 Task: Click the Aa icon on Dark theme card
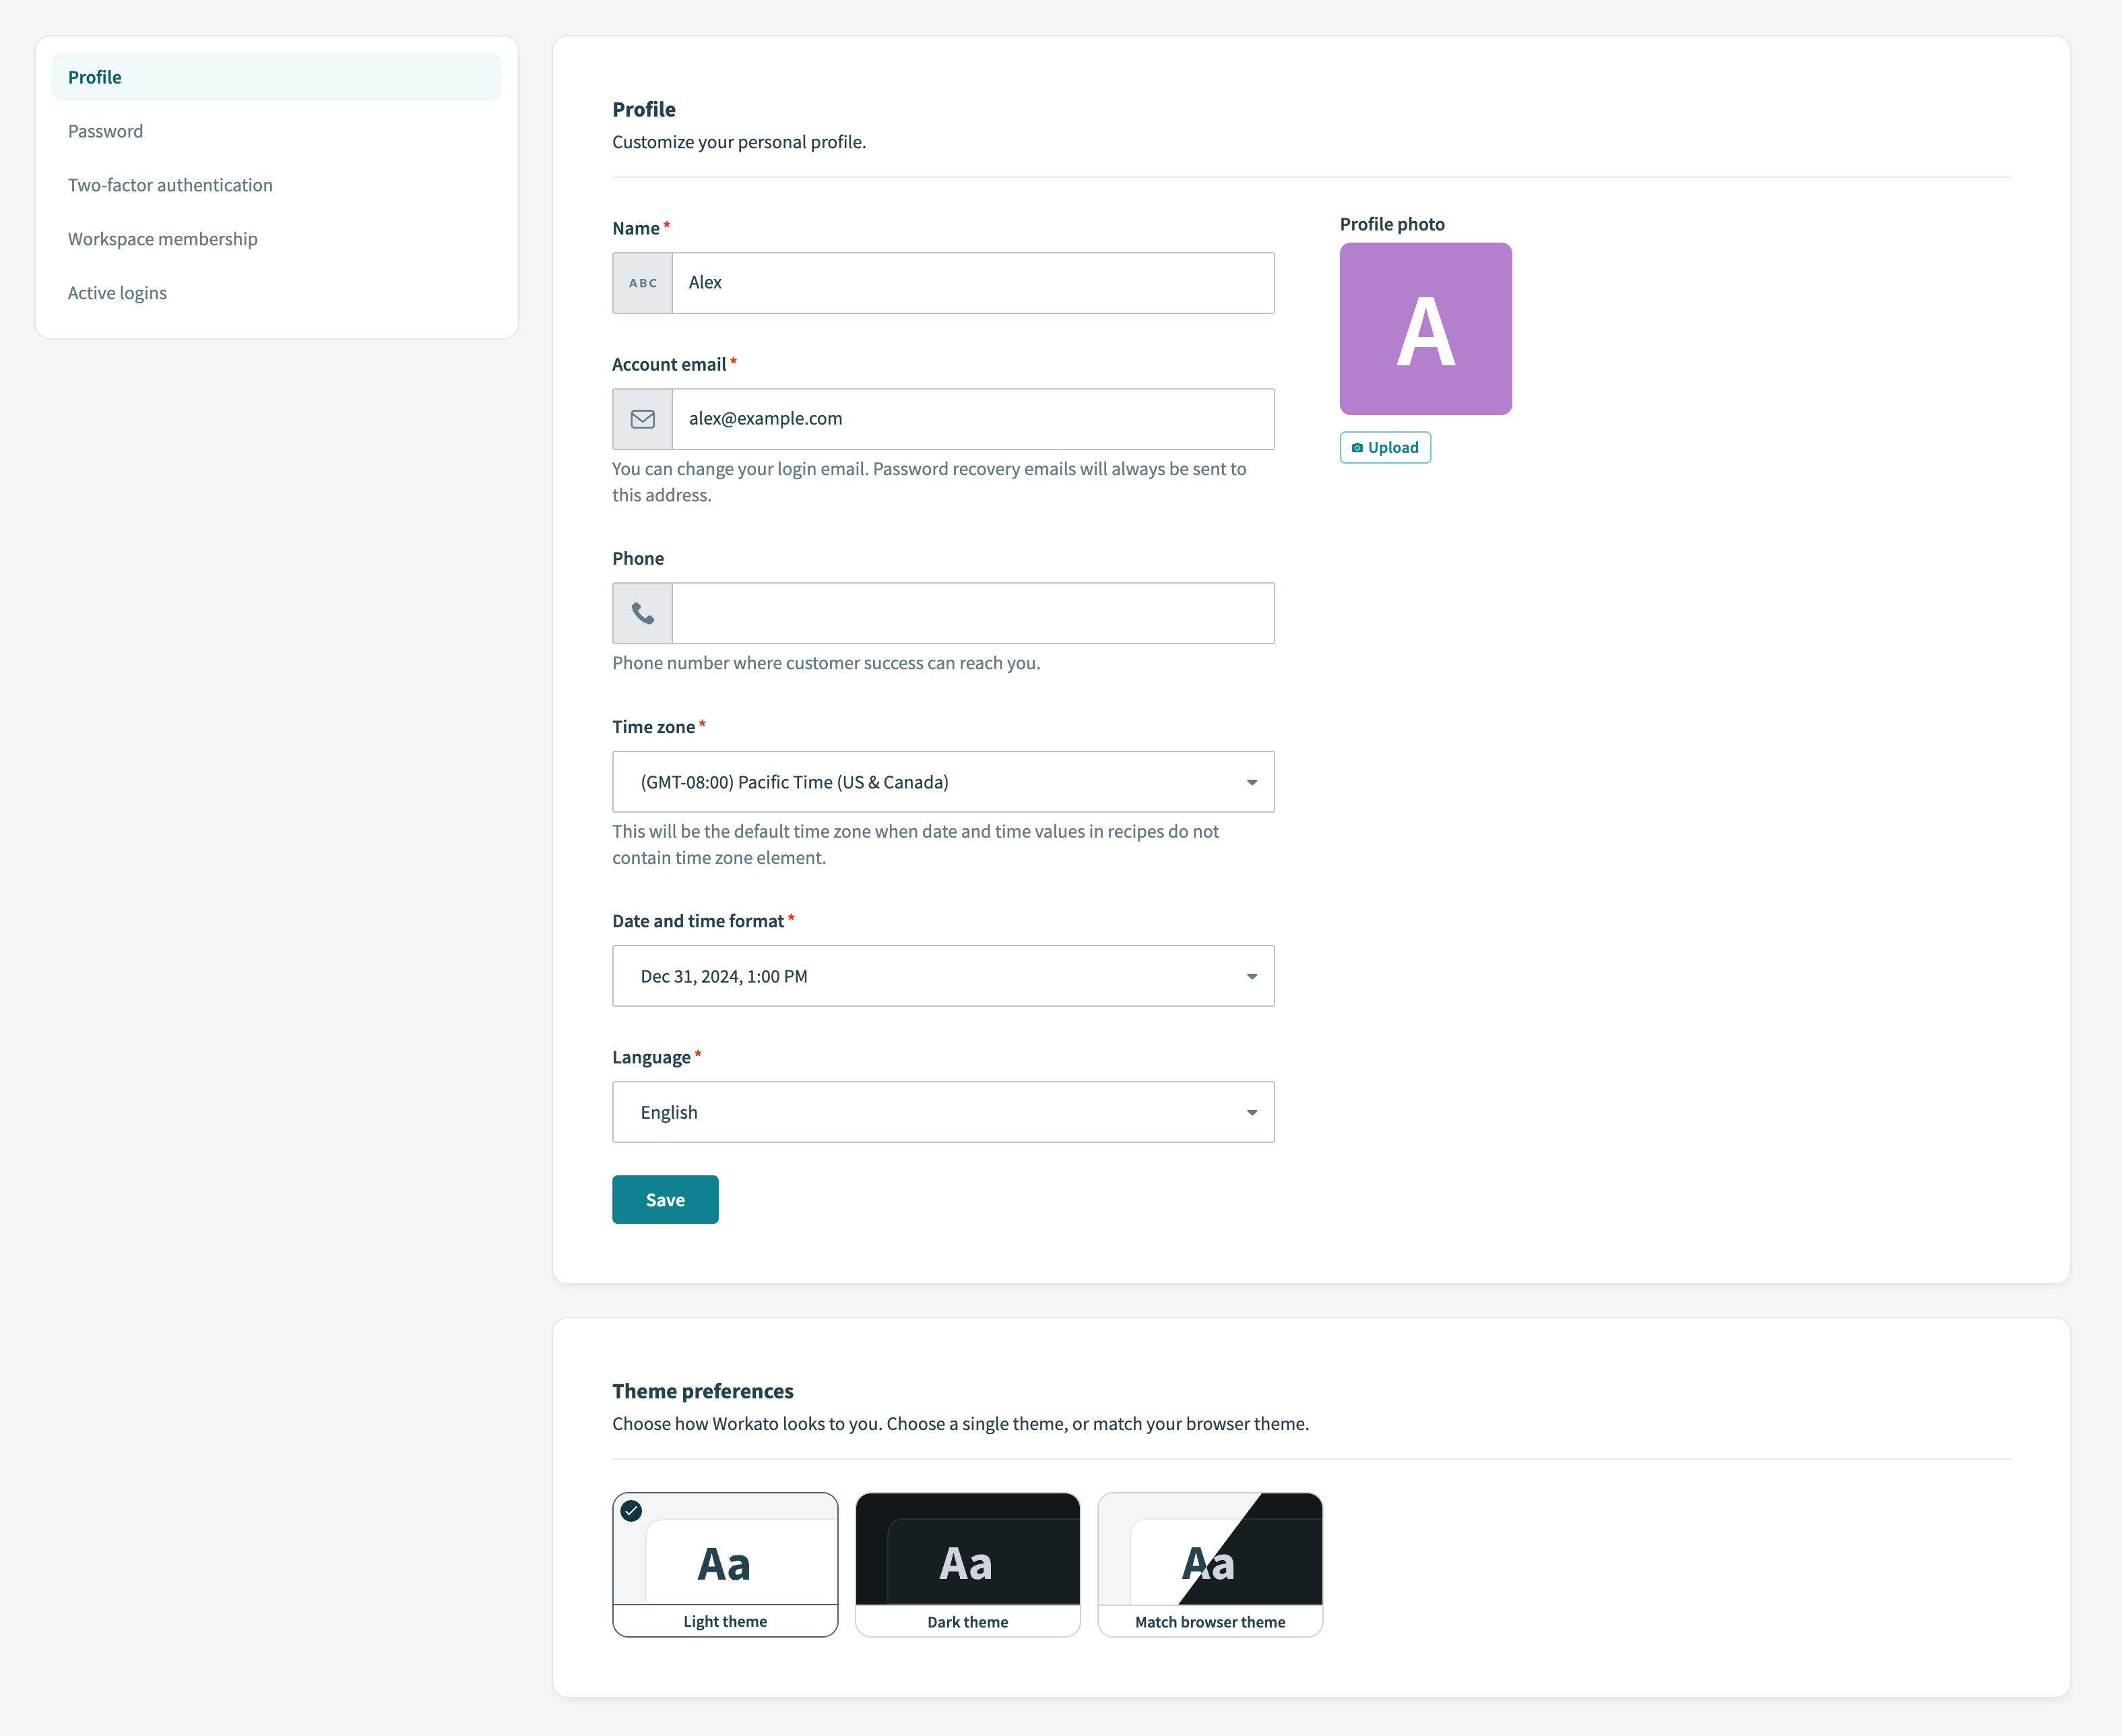pos(967,1562)
